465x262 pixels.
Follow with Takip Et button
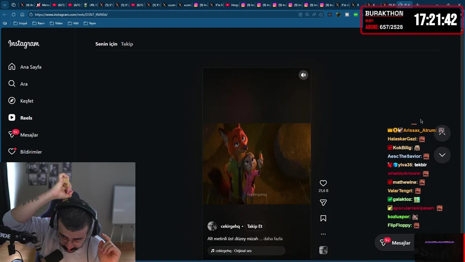pyautogui.click(x=255, y=226)
